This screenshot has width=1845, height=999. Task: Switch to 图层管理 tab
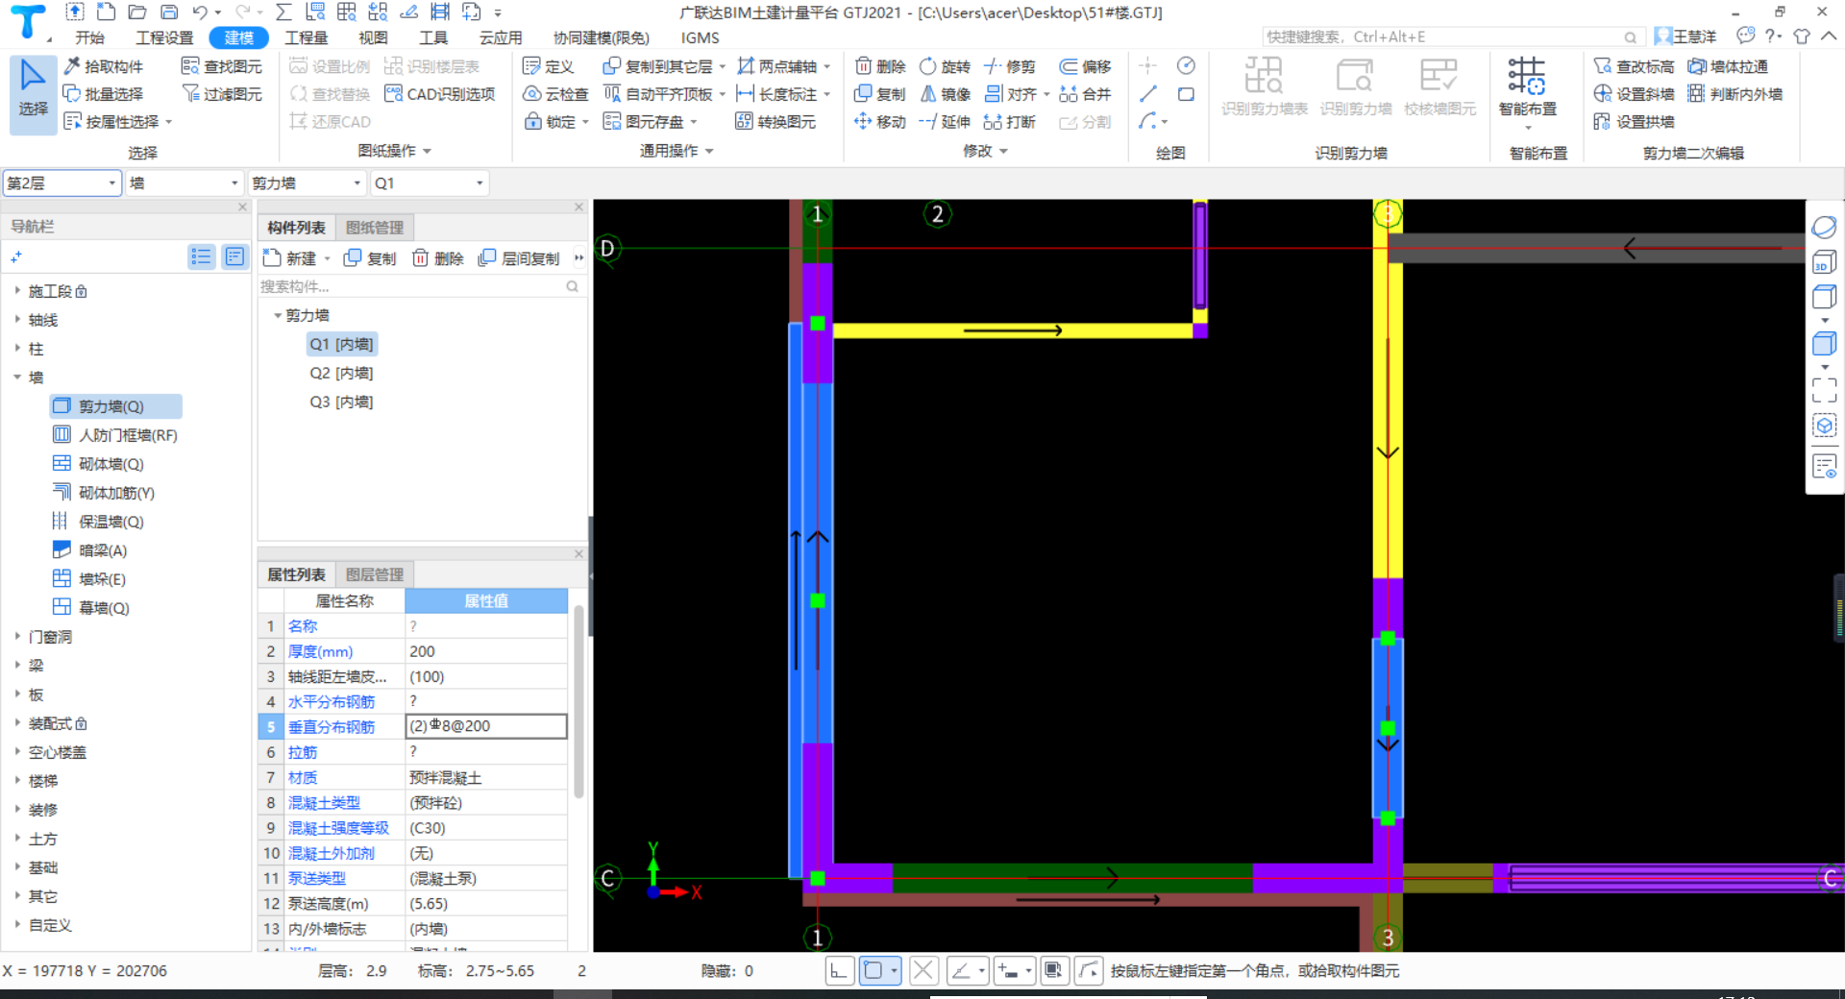pyautogui.click(x=375, y=574)
